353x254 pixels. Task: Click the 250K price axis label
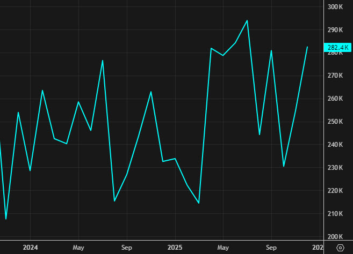click(336, 122)
